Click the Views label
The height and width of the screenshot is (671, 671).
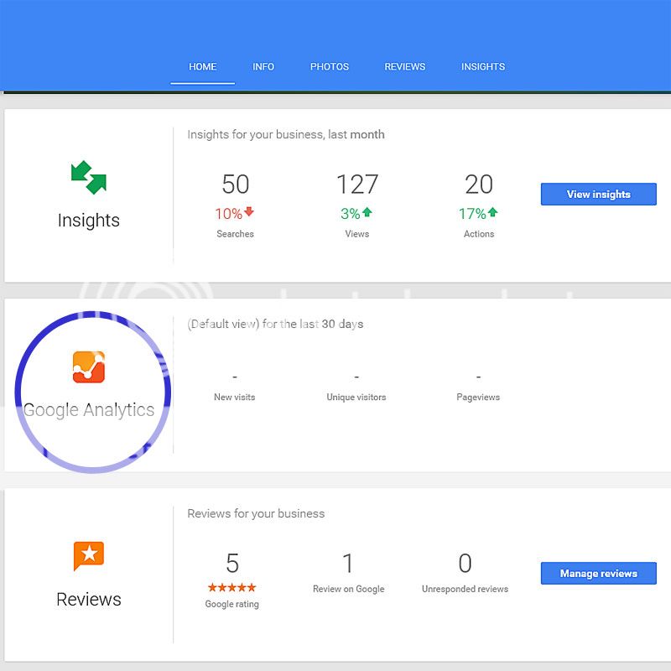click(357, 234)
